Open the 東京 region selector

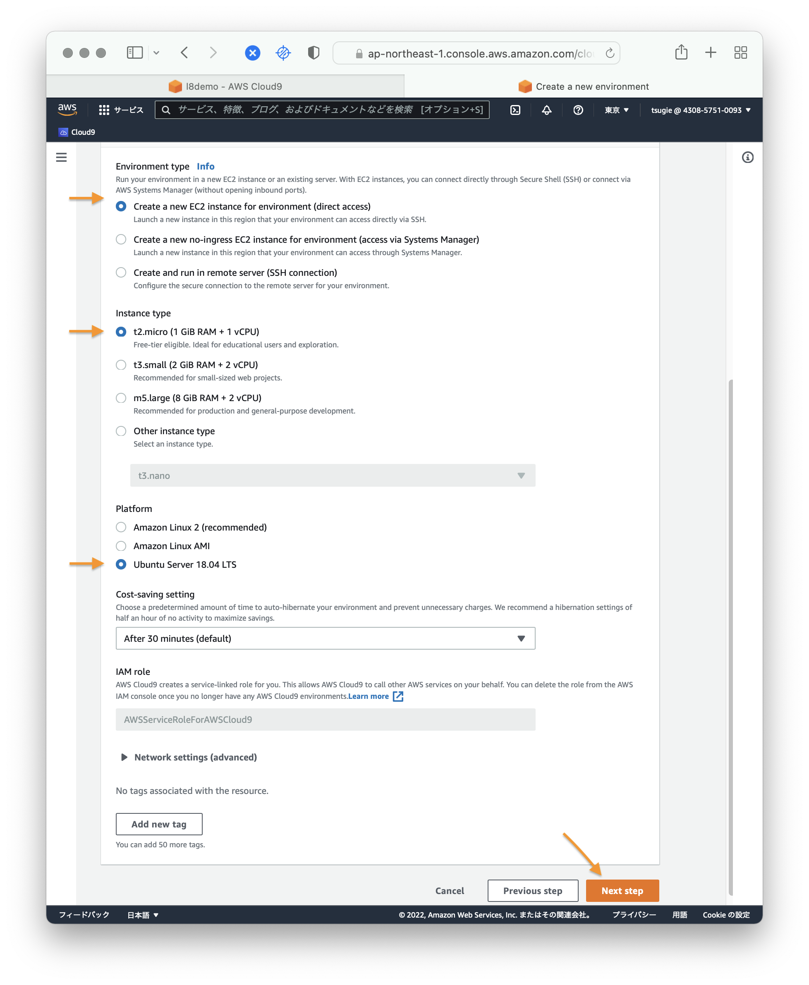click(x=616, y=110)
